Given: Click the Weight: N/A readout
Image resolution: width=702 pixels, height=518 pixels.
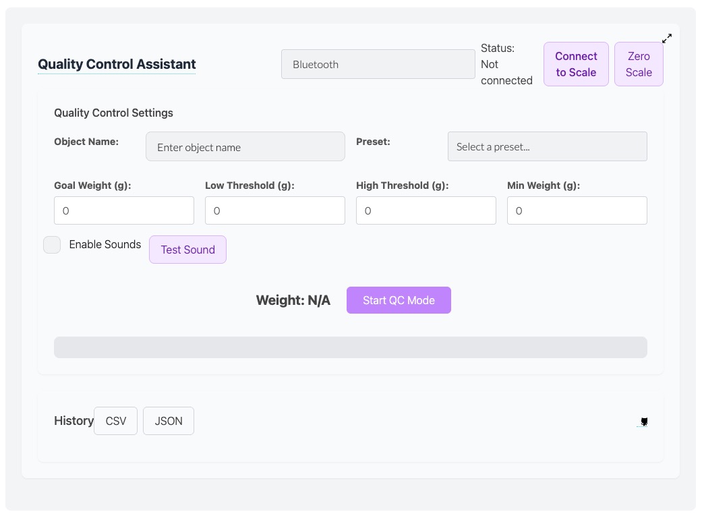Looking at the screenshot, I should (x=293, y=300).
